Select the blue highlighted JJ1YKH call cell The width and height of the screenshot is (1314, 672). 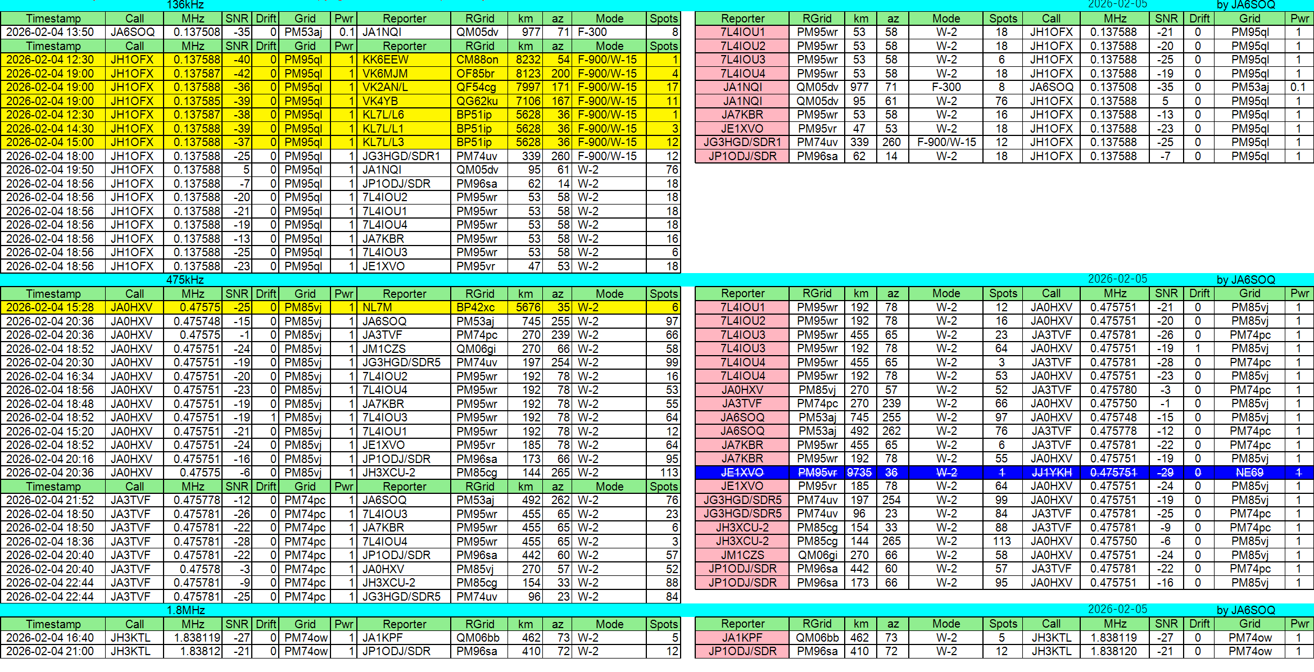pyautogui.click(x=1051, y=473)
